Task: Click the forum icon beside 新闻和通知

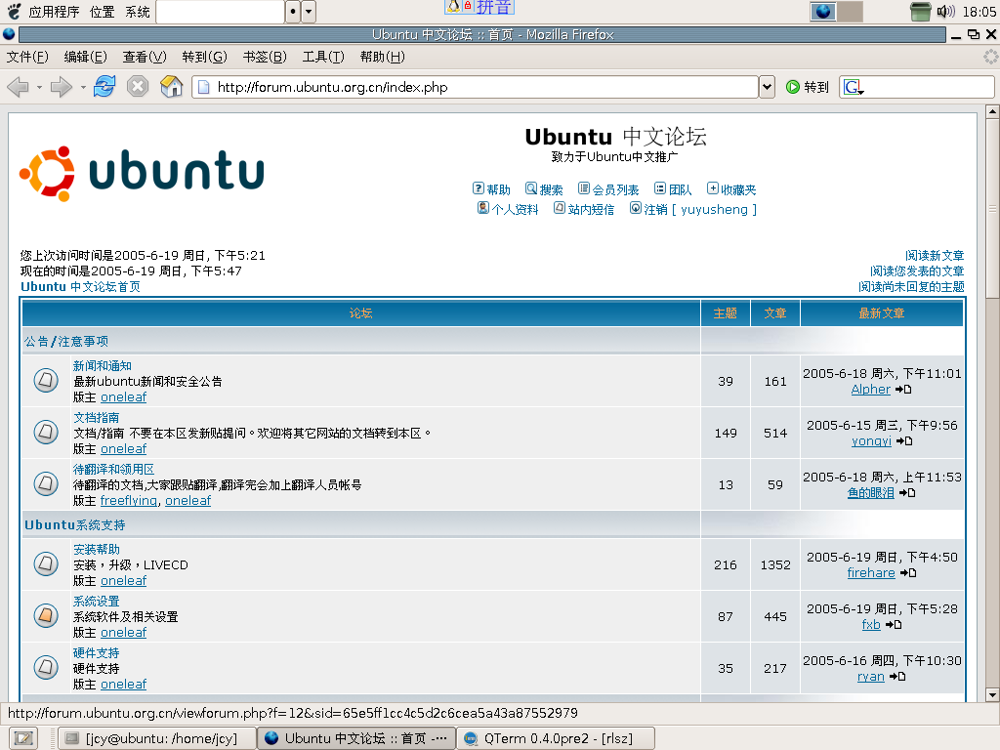Action: (x=46, y=381)
